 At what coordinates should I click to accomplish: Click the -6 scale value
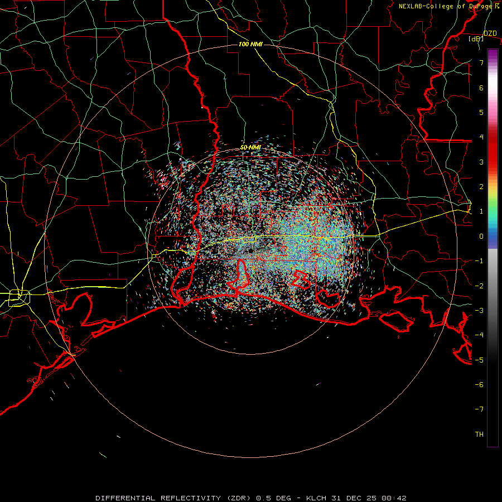point(479,385)
